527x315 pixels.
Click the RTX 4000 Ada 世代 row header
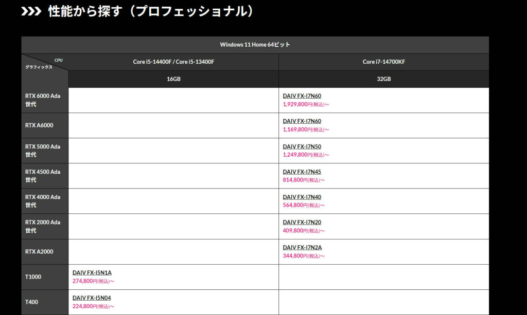coord(43,201)
